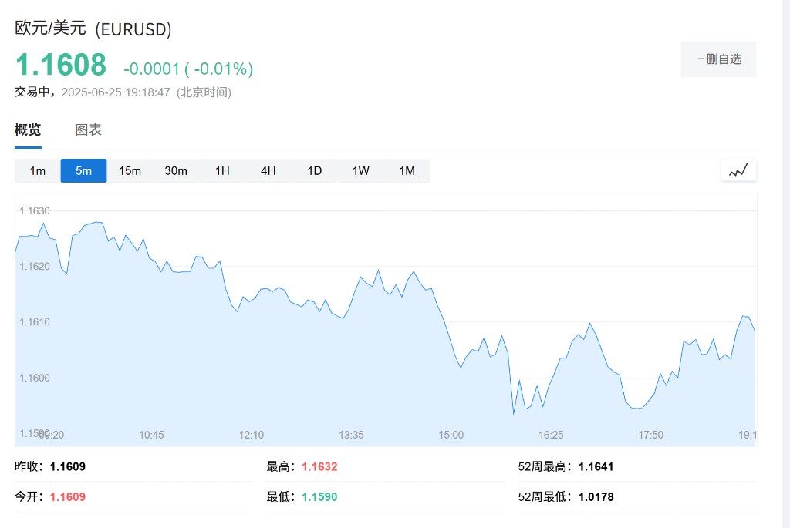790x528 pixels.
Task: Select the 30m timeframe
Action: [x=176, y=170]
